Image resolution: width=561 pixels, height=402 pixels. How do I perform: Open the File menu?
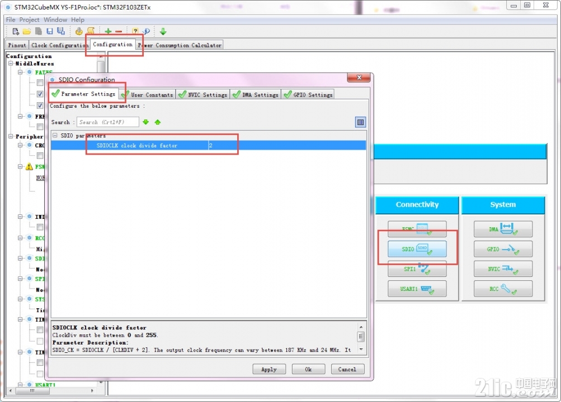(11, 20)
